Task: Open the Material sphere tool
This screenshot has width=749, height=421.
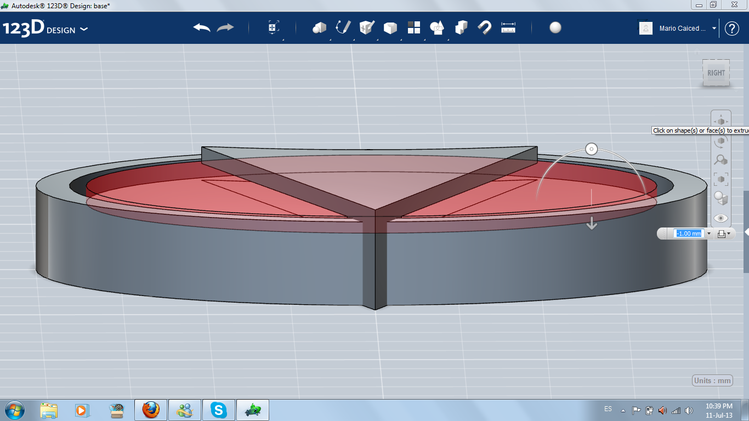Action: (x=555, y=27)
